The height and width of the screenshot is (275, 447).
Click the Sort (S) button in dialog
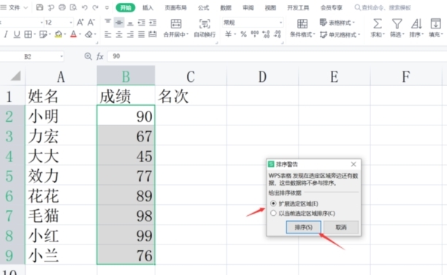(304, 227)
